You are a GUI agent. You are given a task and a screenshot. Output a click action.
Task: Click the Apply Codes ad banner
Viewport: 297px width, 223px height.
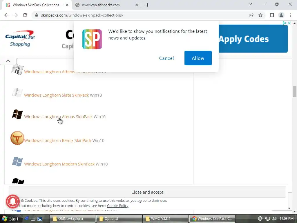(253, 39)
